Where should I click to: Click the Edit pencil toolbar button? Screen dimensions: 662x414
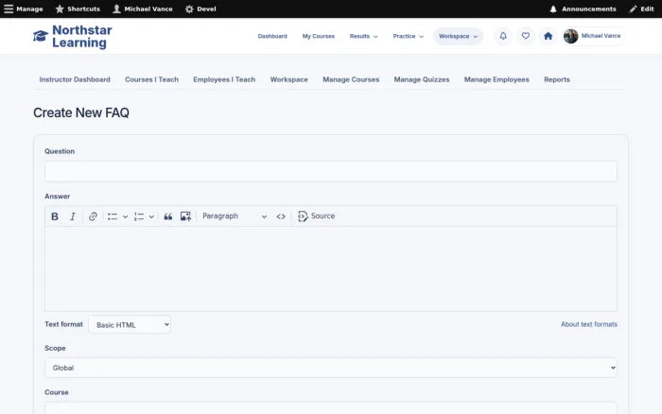tap(641, 9)
